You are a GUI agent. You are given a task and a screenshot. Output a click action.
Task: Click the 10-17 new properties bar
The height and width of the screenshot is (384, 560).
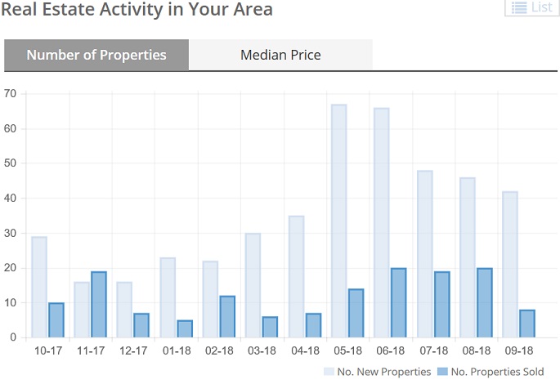point(38,287)
